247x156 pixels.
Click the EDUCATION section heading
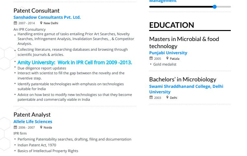point(171,25)
